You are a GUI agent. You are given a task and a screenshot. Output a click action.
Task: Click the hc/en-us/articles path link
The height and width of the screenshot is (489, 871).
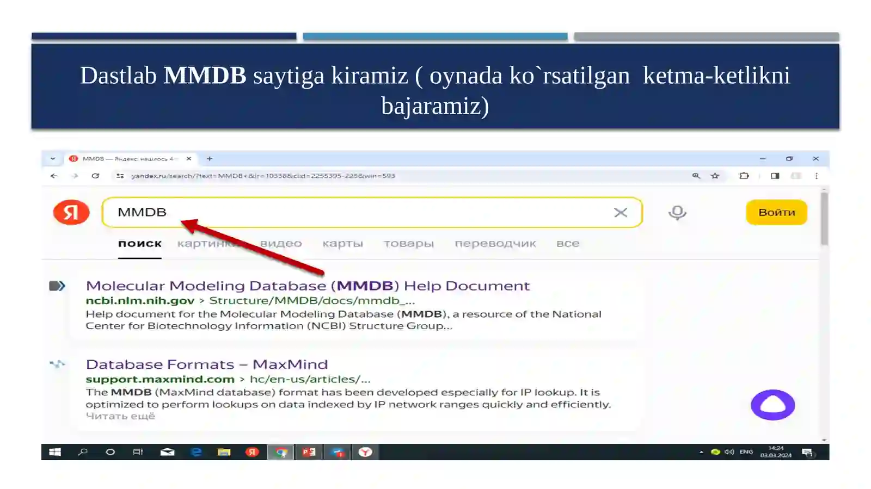pyautogui.click(x=310, y=379)
